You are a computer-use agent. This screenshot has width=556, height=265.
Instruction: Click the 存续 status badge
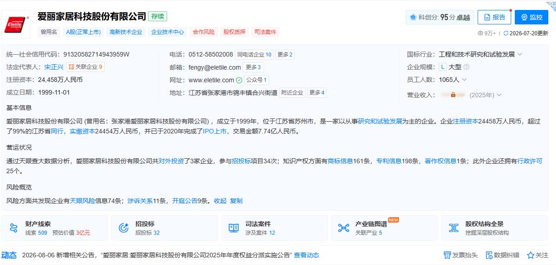(x=158, y=16)
